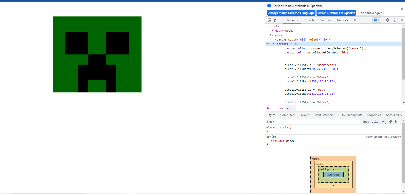Select the head node in DOM tree
405x194 pixels.
click(283, 31)
